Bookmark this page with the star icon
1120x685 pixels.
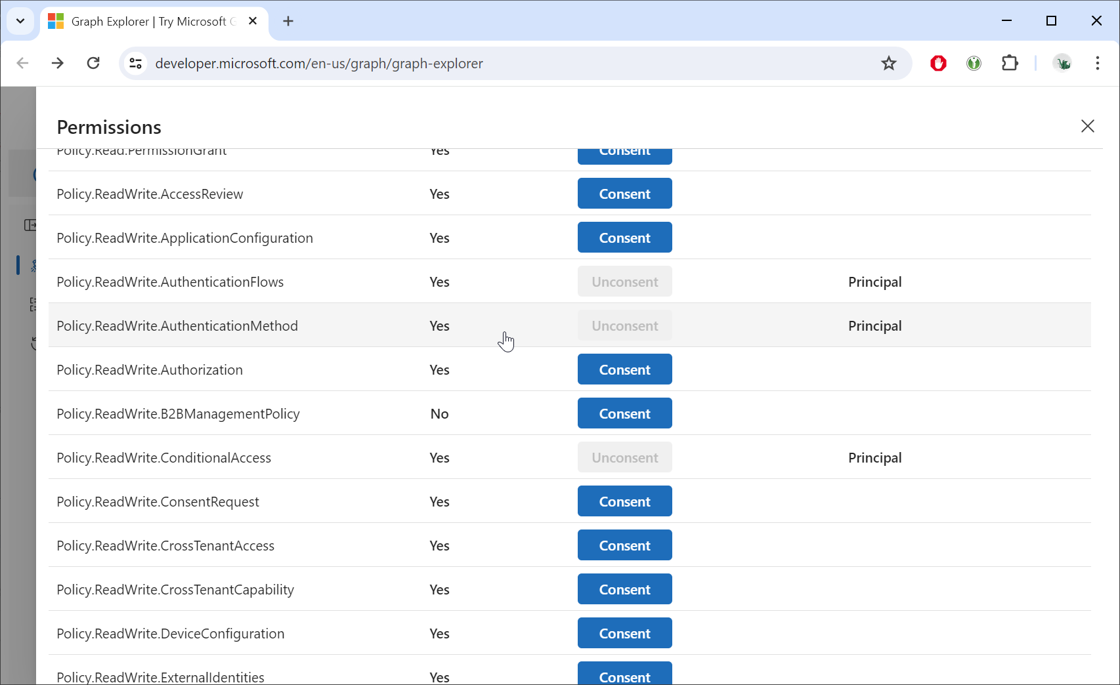pyautogui.click(x=888, y=64)
